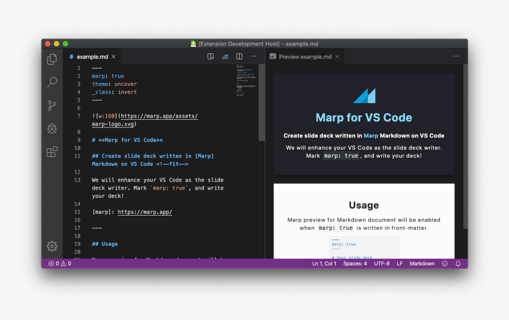Open the Debug view with bug icon
Image resolution: width=509 pixels, height=320 pixels.
52,129
